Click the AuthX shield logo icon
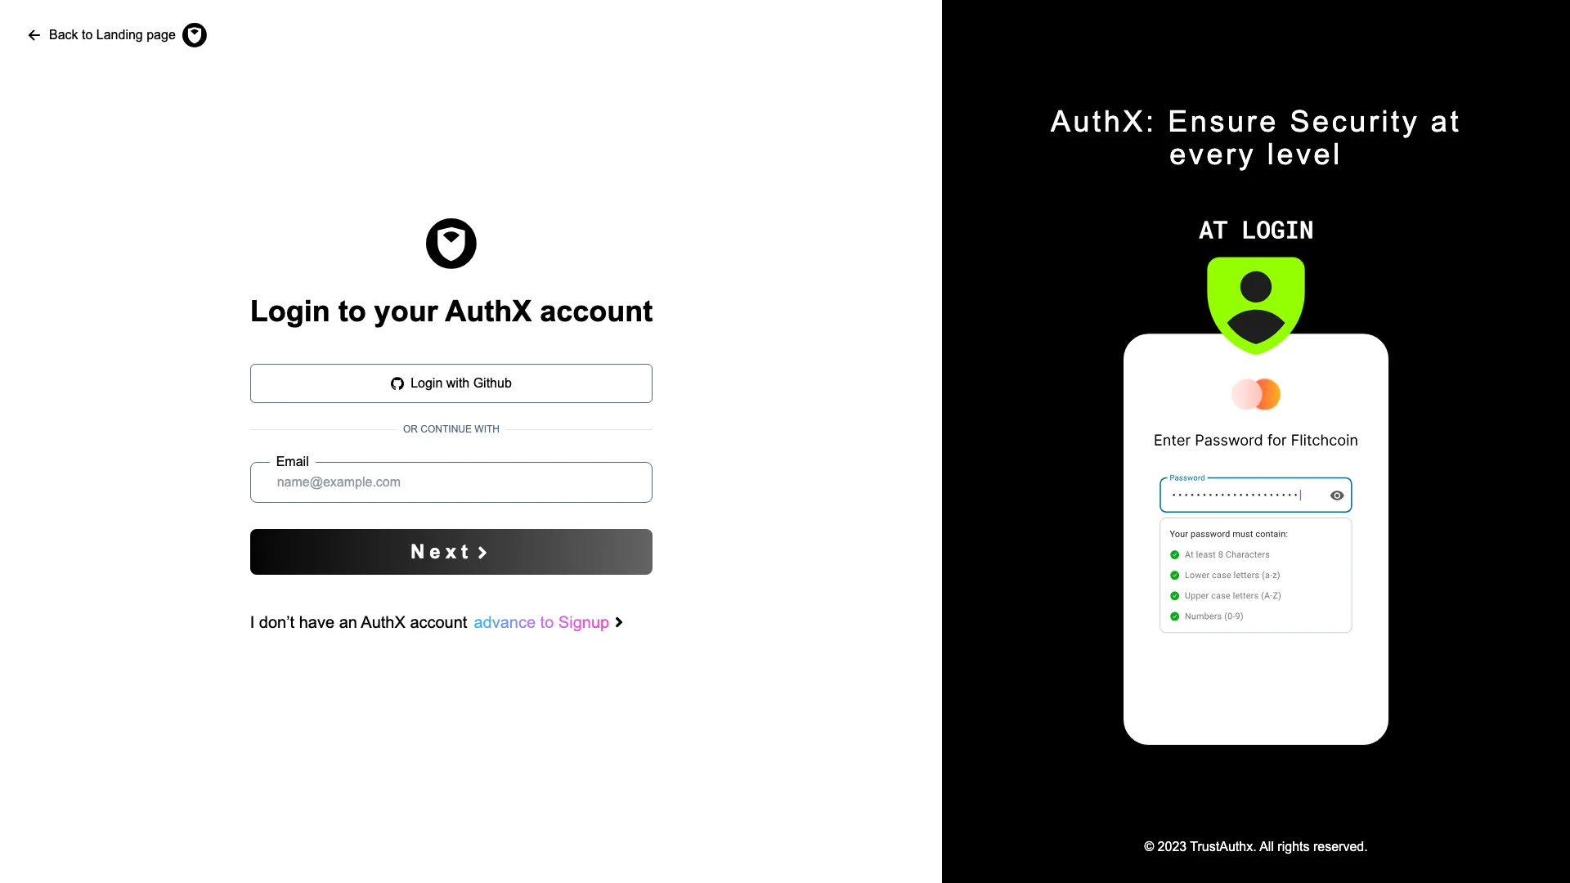 click(451, 243)
